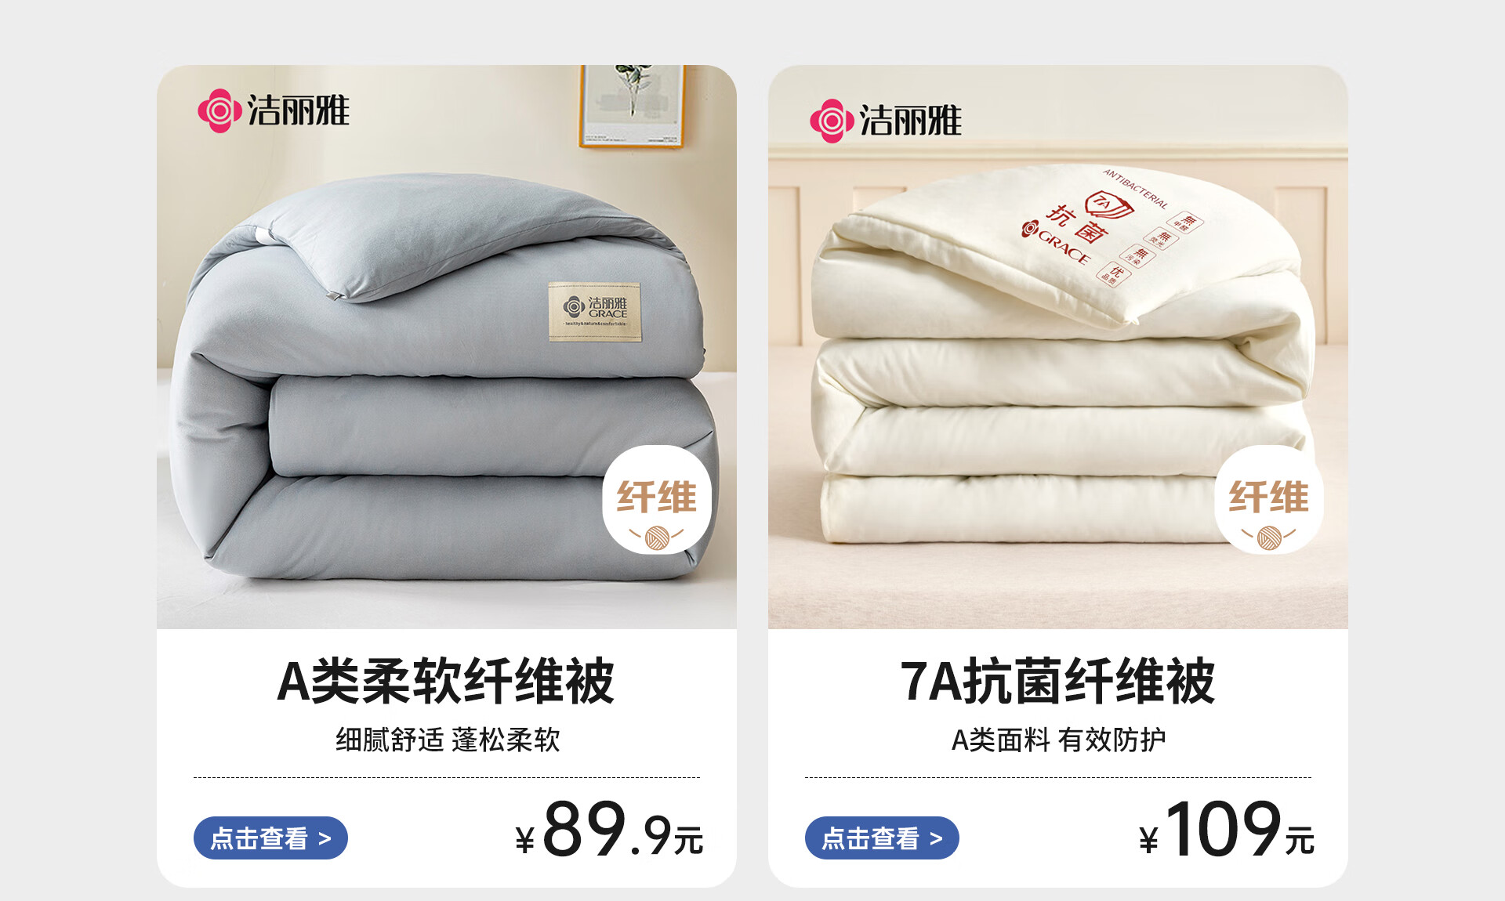Click the GRACE fabric label on gray quilt
The width and height of the screenshot is (1505, 901).
coord(595,312)
